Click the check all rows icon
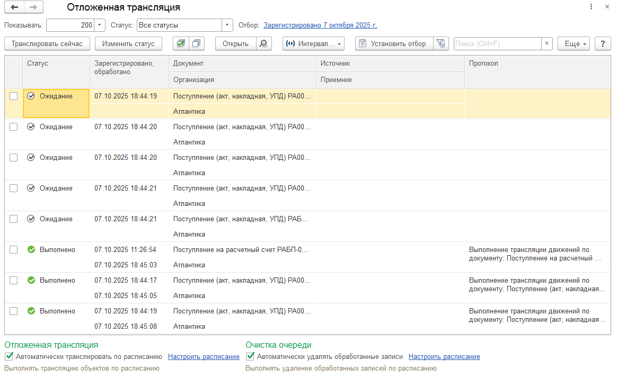Screen dimensions: 617x378 pyautogui.click(x=181, y=44)
